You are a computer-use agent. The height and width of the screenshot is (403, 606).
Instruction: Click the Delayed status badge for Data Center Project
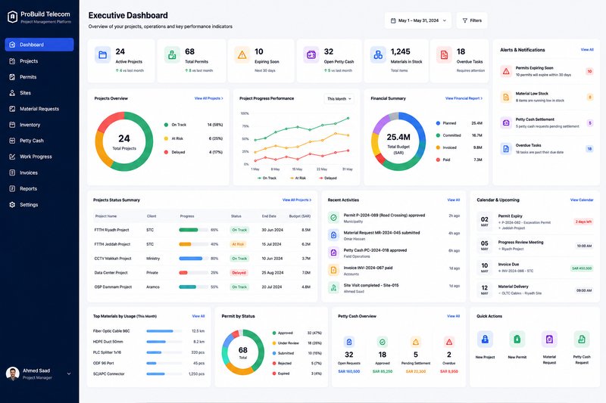(x=239, y=273)
